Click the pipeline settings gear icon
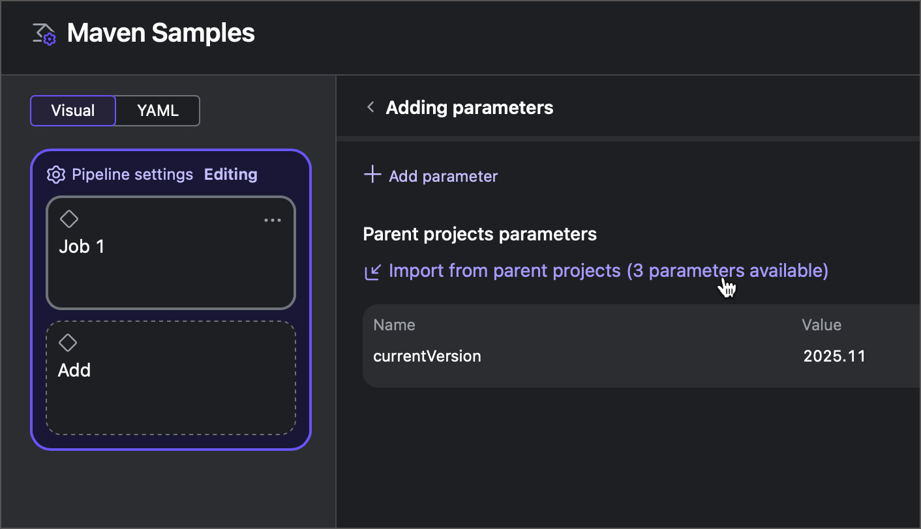 click(x=56, y=174)
